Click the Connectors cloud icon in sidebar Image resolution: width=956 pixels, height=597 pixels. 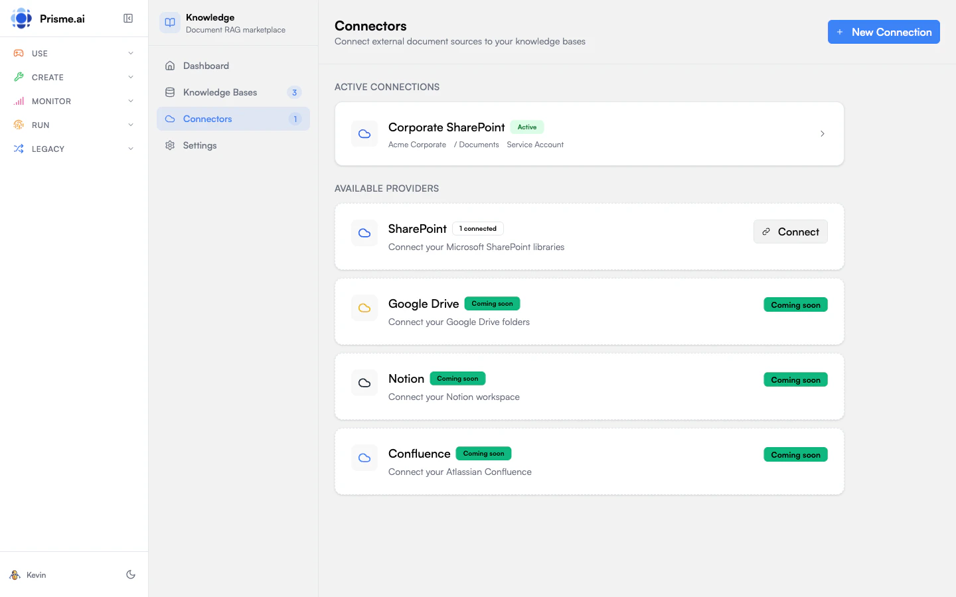coord(170,119)
